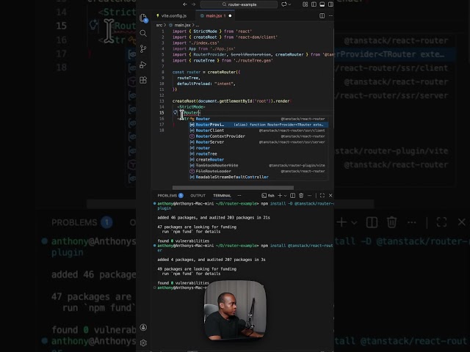The image size is (470, 352).
Task: Choose the routeTree suggestion
Action: [x=258, y=154]
